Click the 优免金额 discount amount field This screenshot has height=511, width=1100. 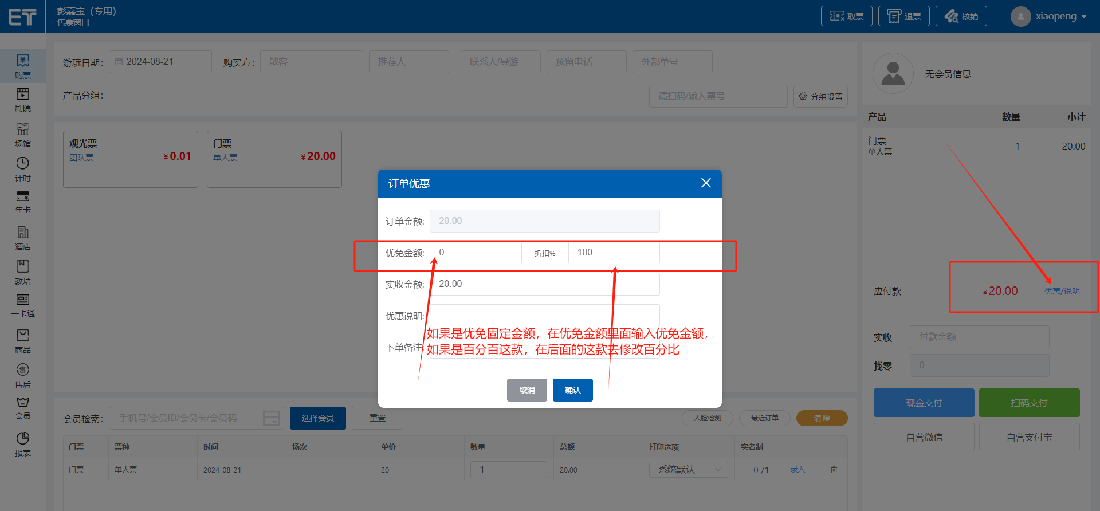476,253
